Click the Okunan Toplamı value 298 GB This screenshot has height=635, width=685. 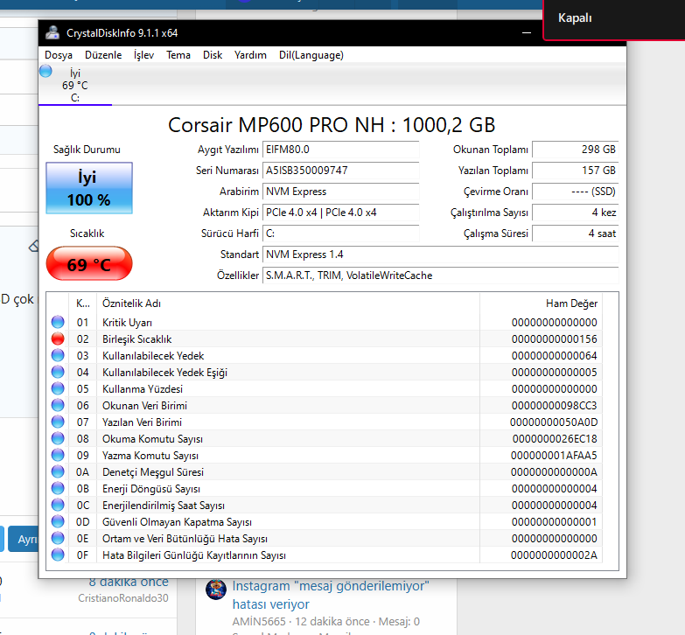576,150
